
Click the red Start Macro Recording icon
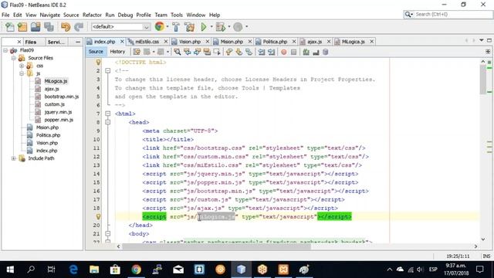point(284,52)
